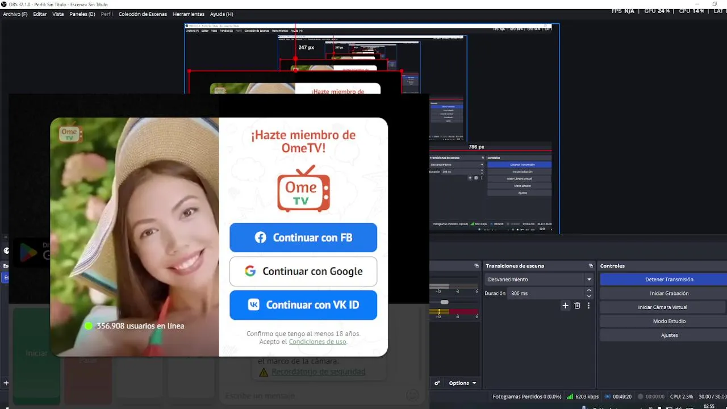Open the Vista menu
This screenshot has height=409, width=727.
click(x=58, y=14)
